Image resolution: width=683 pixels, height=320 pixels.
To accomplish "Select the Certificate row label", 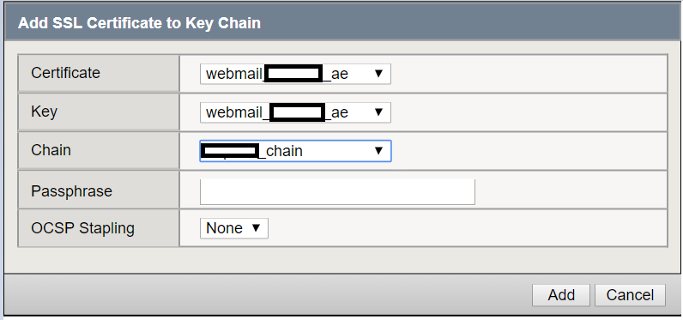I will pos(65,73).
